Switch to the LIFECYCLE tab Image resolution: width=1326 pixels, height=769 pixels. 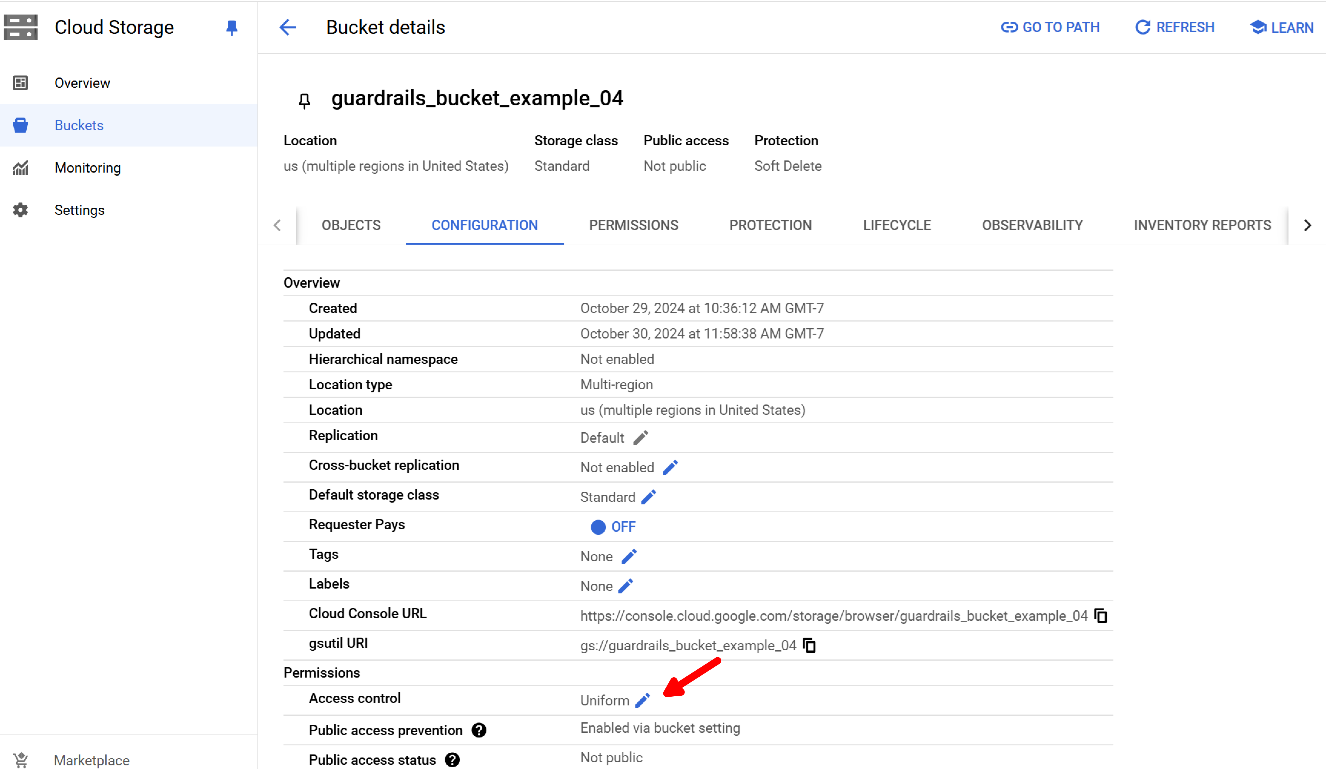pyautogui.click(x=896, y=225)
